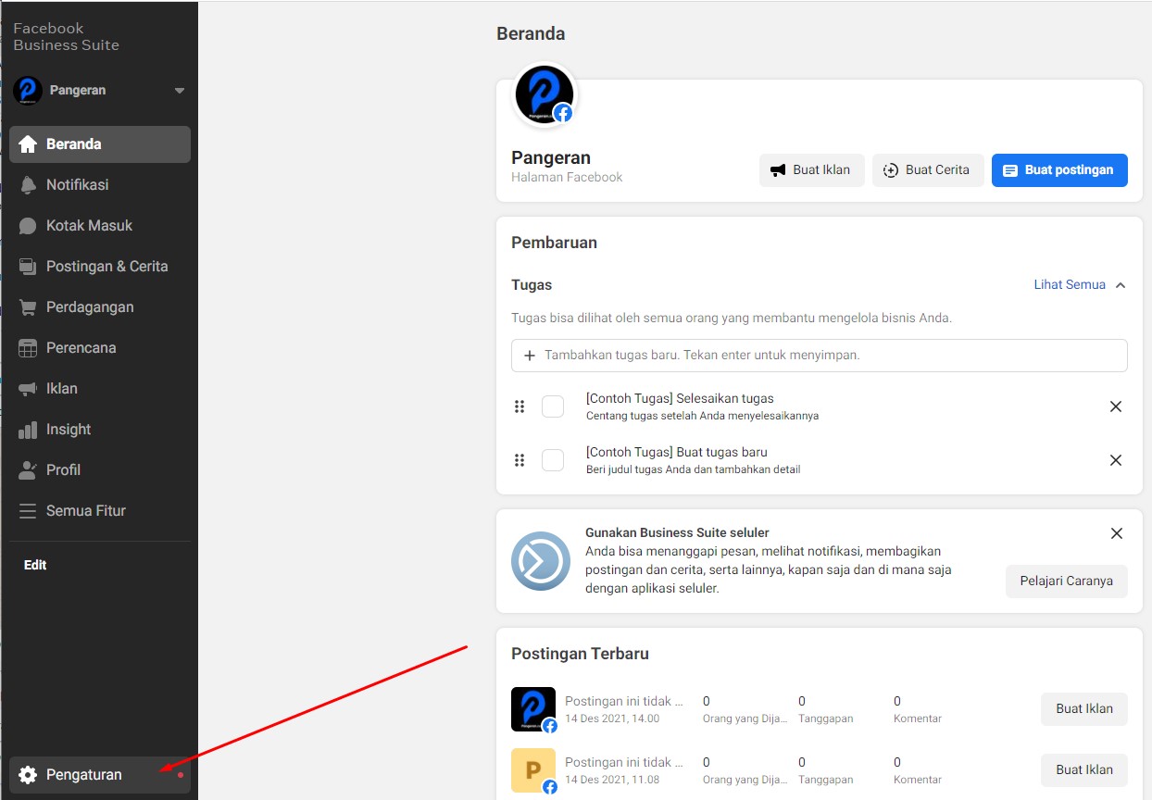Click the Buat Iklan button near page header
This screenshot has height=800, width=1152.
(812, 170)
